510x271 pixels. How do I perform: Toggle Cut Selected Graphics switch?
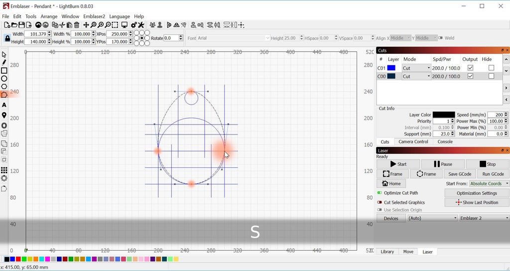coord(379,202)
